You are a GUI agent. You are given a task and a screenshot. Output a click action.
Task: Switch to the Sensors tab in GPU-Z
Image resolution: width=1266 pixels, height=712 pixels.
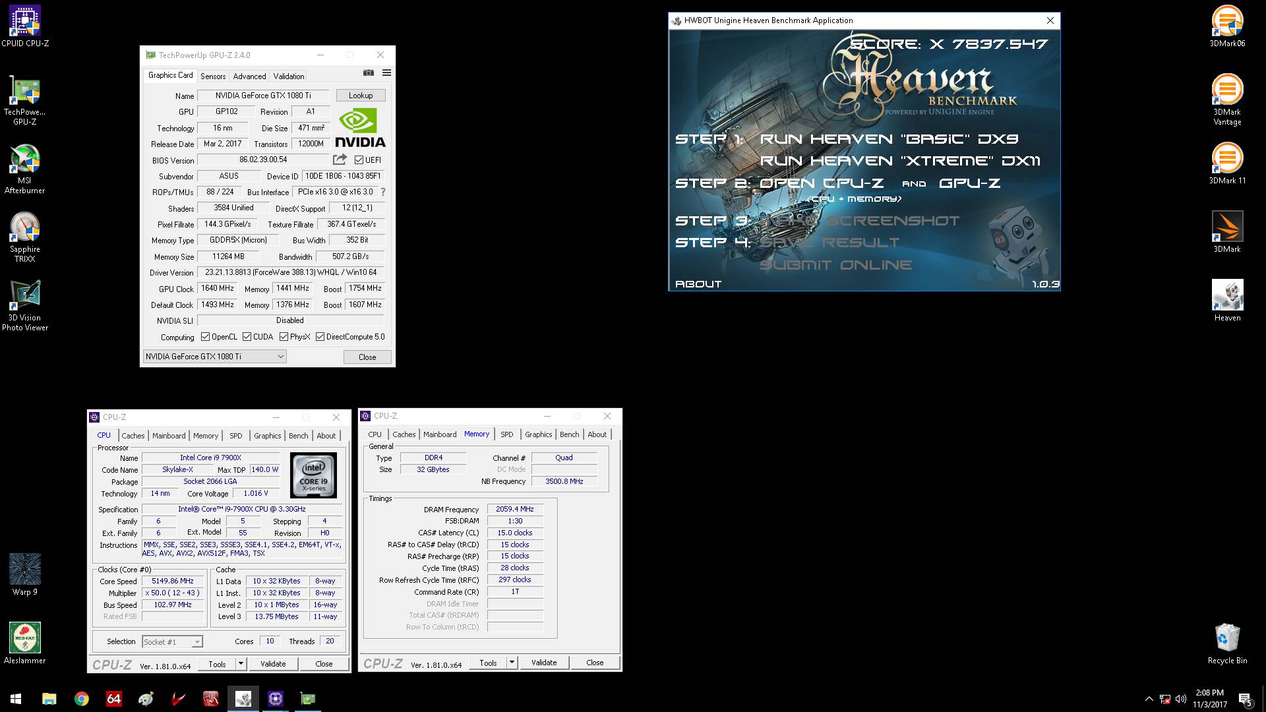(x=213, y=76)
